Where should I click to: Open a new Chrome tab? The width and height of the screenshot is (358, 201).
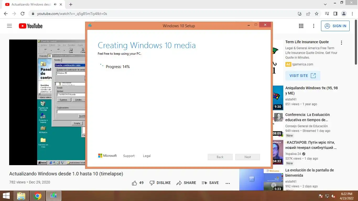[71, 4]
